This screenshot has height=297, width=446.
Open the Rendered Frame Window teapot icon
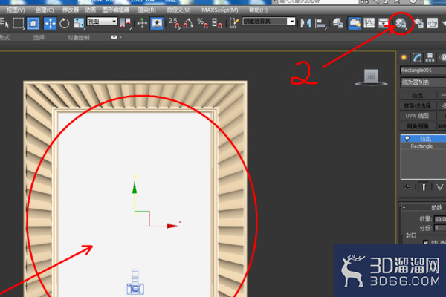click(433, 23)
